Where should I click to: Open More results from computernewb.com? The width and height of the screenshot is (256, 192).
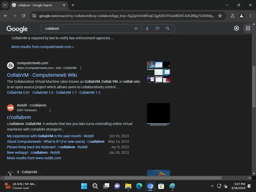[x=42, y=47]
